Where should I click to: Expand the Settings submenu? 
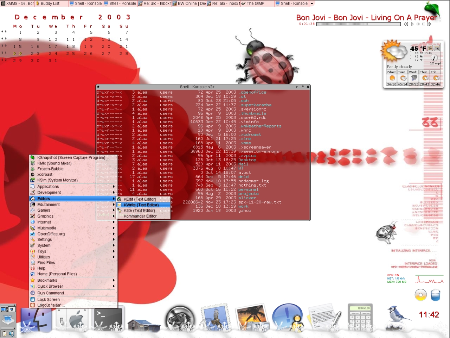pyautogui.click(x=73, y=239)
